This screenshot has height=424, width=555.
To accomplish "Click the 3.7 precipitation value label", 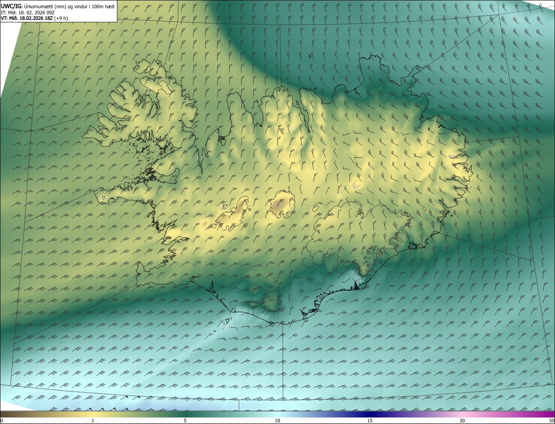I will click(x=199, y=159).
